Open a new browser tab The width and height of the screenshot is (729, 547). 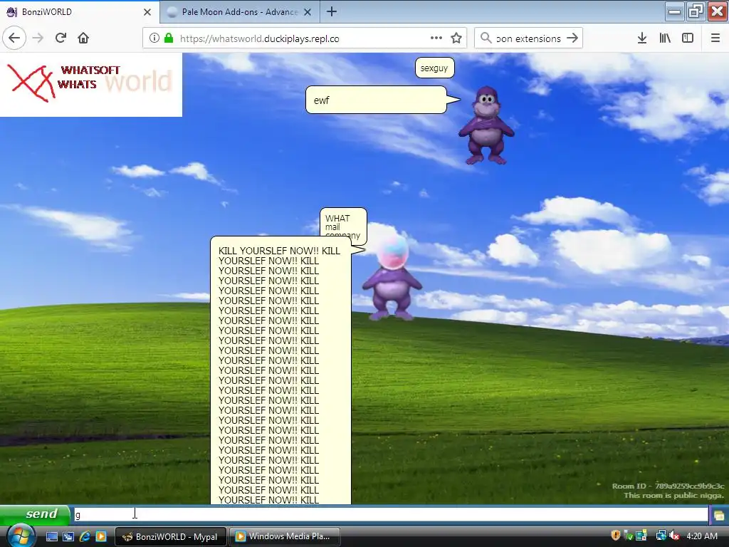pyautogui.click(x=332, y=11)
